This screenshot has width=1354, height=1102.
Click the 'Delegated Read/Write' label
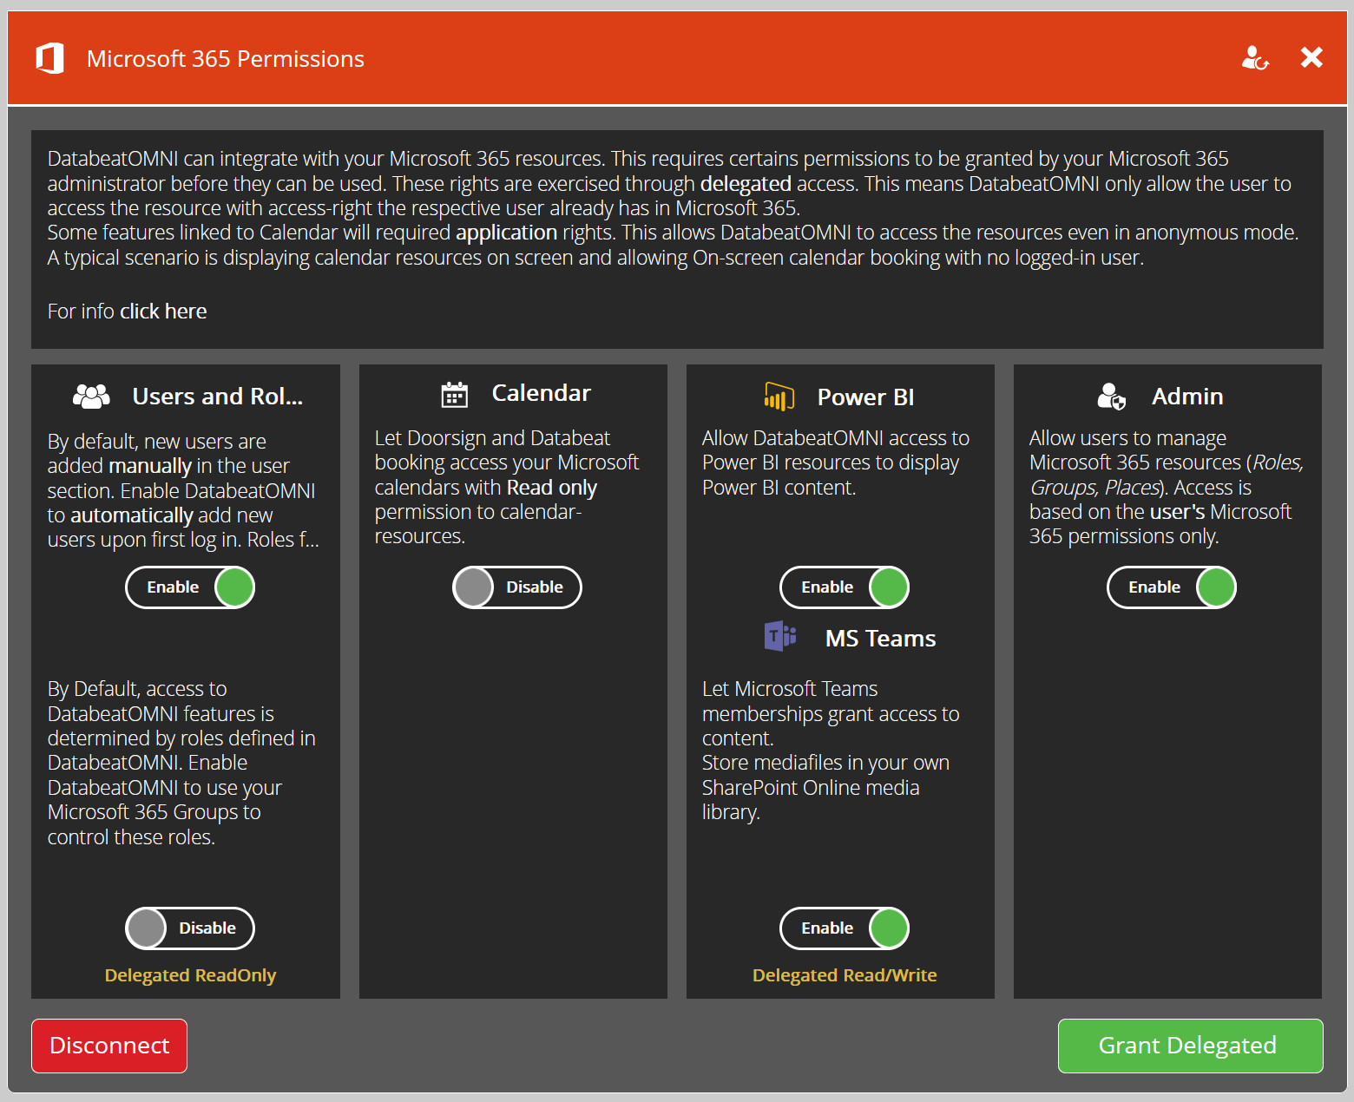(845, 975)
